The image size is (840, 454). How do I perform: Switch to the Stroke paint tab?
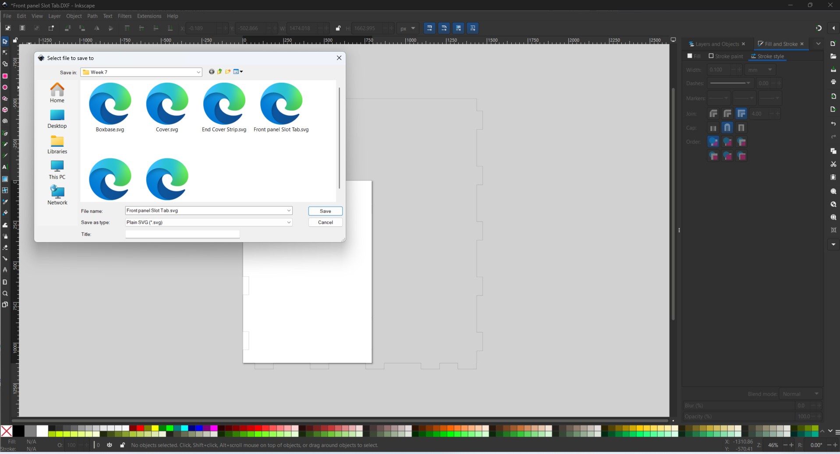726,56
